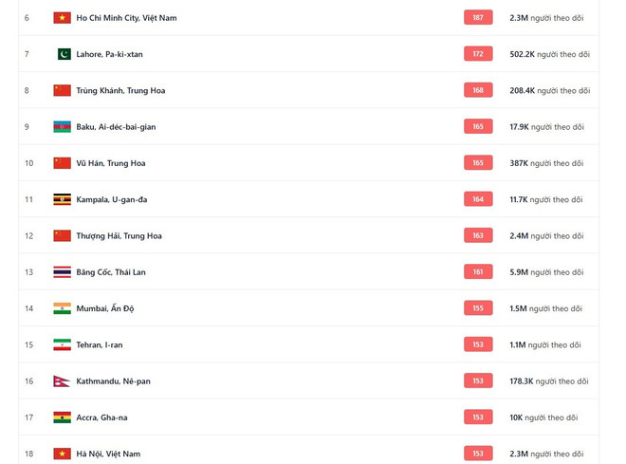Click the 161 AQI badge for Băng Cốc

tap(478, 272)
